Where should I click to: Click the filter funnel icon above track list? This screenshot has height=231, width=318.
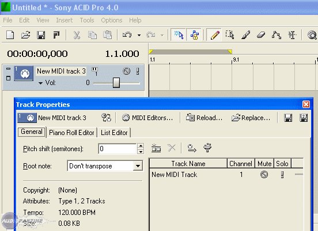click(x=207, y=148)
